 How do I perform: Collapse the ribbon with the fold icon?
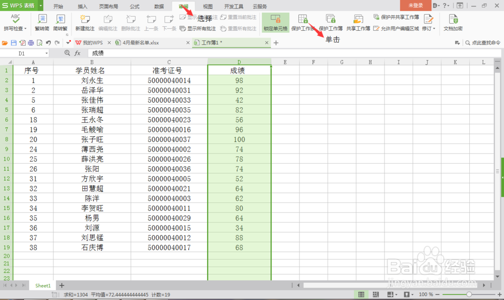(460, 6)
